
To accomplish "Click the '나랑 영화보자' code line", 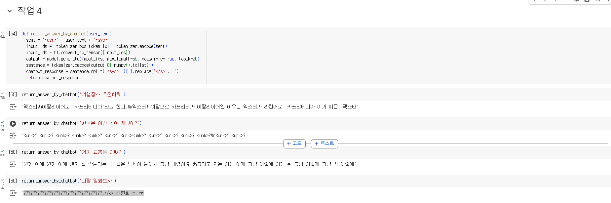I will click(x=69, y=181).
